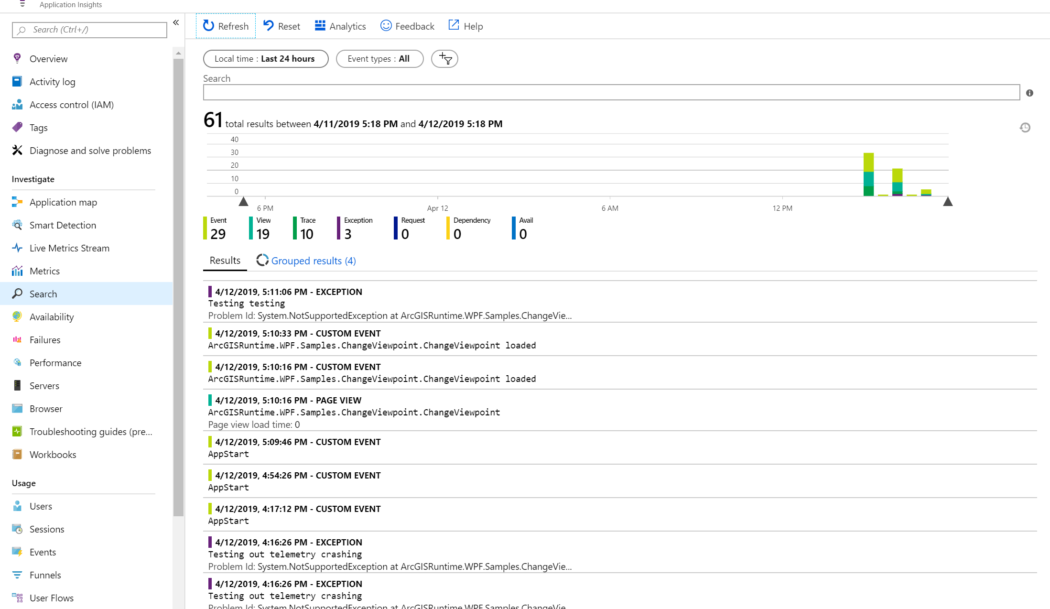Viewport: 1050px width, 609px height.
Task: Click the main Search input field
Action: [611, 92]
